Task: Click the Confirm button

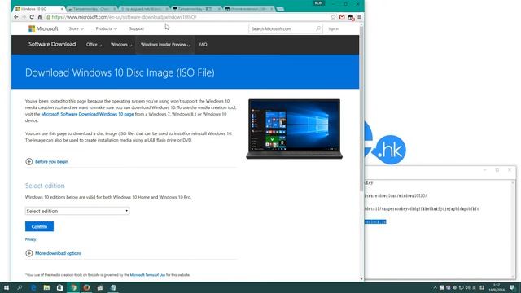Action: click(x=39, y=226)
